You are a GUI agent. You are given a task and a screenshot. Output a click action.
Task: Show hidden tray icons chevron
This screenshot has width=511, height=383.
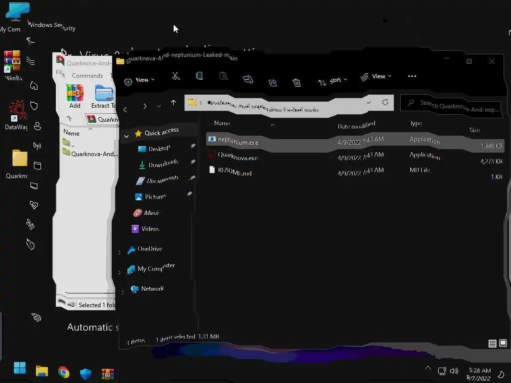[x=428, y=368]
